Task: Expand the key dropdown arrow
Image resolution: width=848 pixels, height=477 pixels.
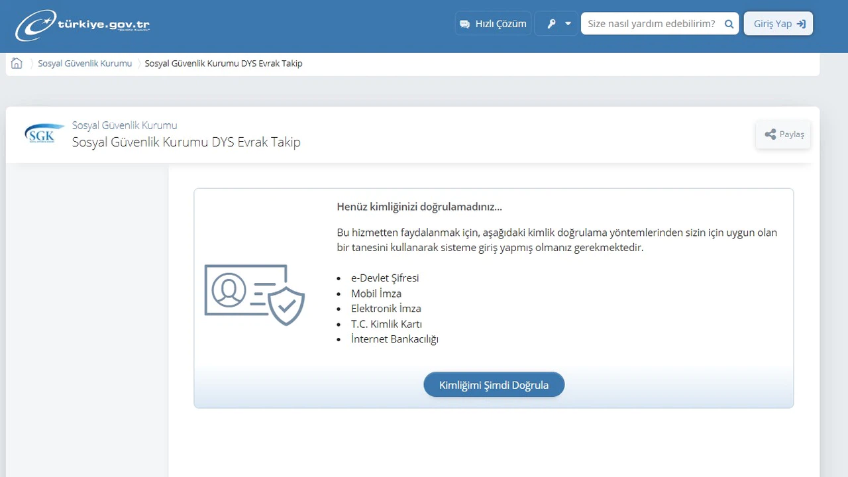Action: click(x=568, y=24)
